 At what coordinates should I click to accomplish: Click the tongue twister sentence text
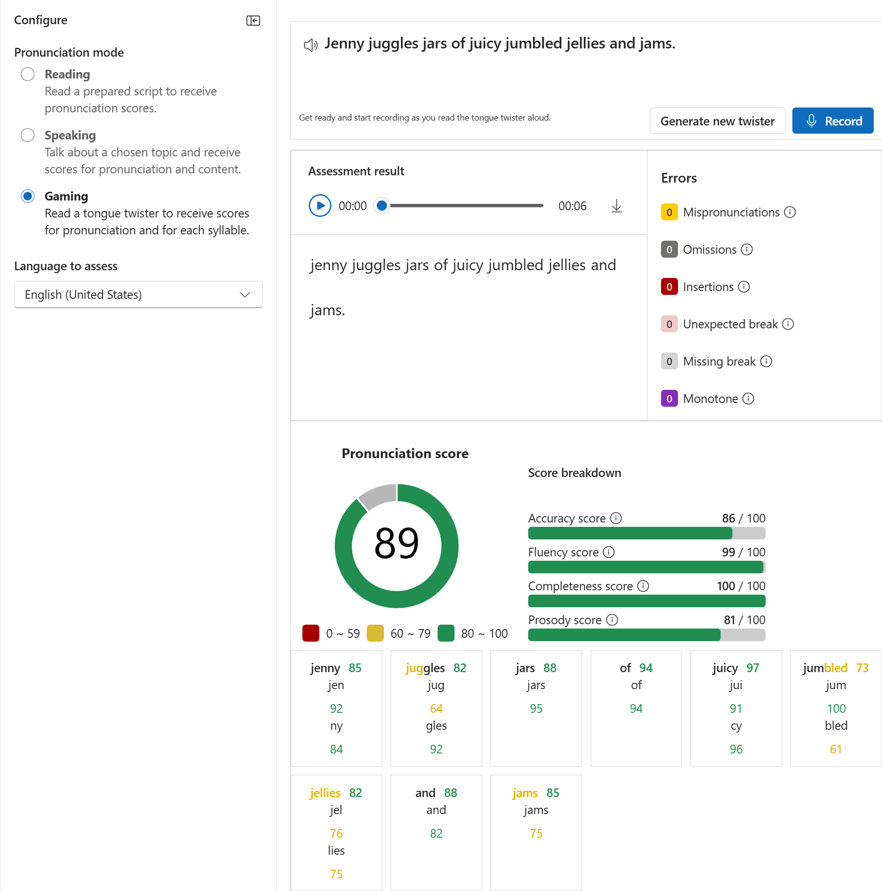click(500, 44)
